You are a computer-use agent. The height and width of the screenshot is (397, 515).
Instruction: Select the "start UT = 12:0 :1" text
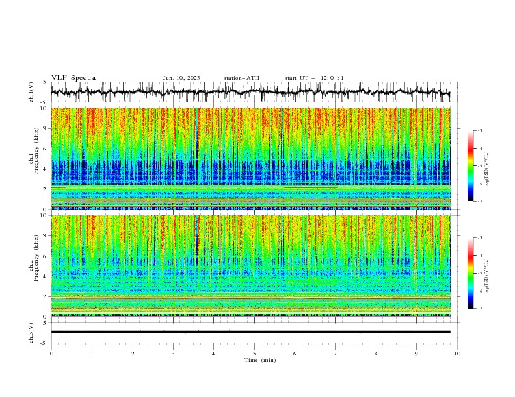coord(314,78)
